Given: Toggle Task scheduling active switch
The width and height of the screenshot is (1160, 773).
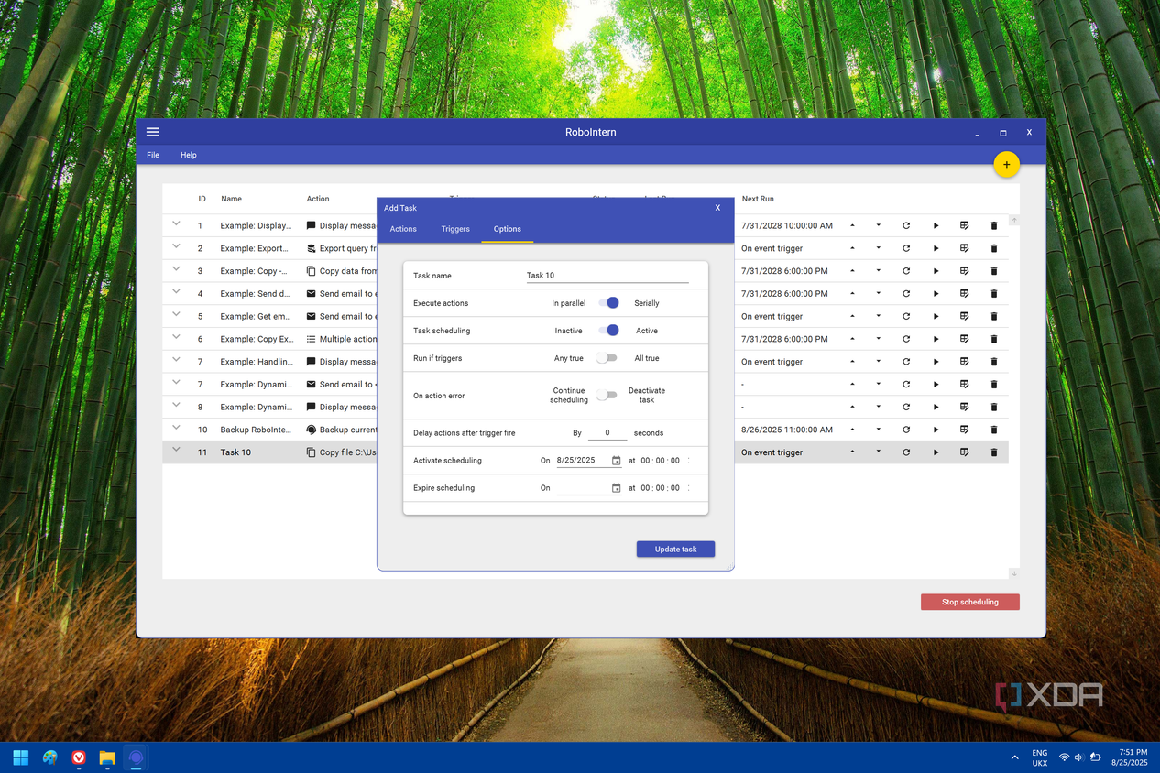Looking at the screenshot, I should pyautogui.click(x=608, y=331).
